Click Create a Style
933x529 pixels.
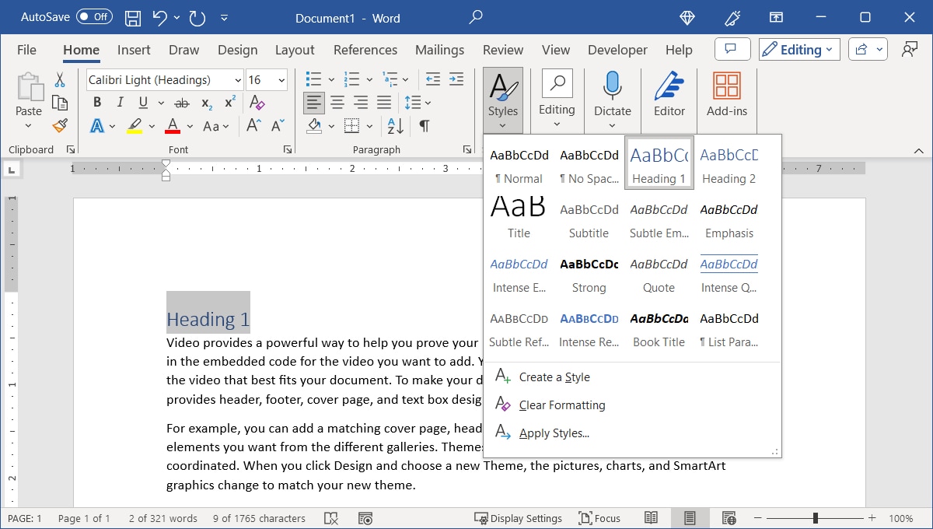[554, 377]
